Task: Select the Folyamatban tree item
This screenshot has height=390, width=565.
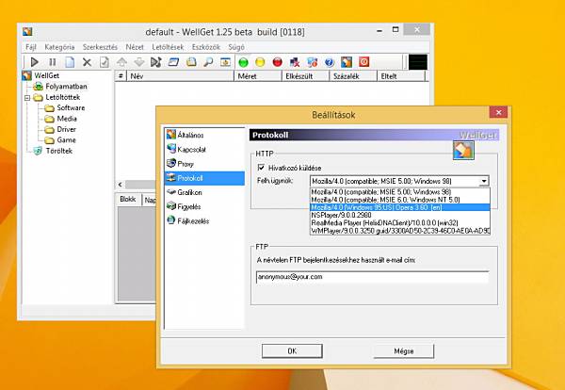Action: pos(66,87)
